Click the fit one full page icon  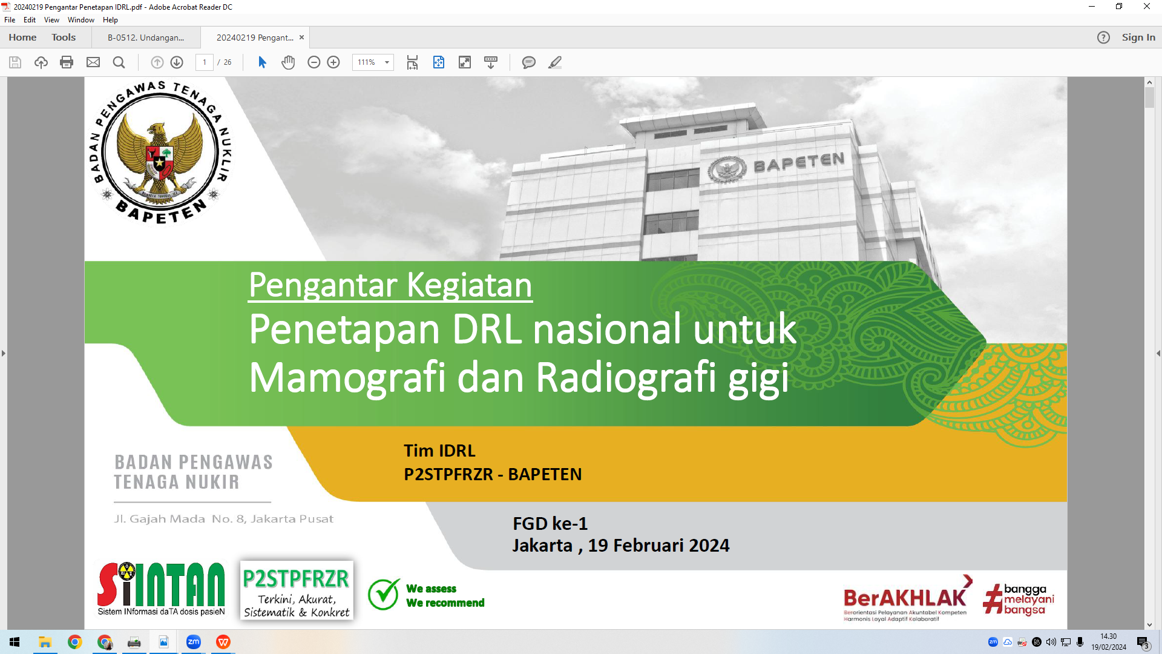point(439,62)
